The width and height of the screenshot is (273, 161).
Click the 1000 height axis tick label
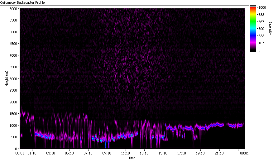(13, 125)
